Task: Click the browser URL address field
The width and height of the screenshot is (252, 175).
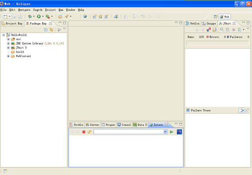Action: click(x=129, y=132)
